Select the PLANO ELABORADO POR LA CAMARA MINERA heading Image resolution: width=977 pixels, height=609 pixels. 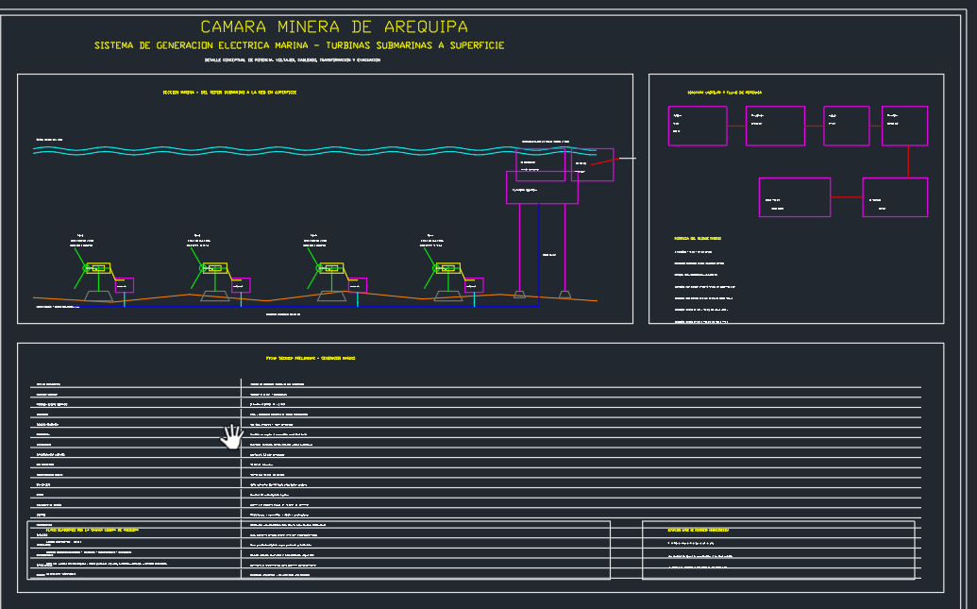[x=93, y=530]
